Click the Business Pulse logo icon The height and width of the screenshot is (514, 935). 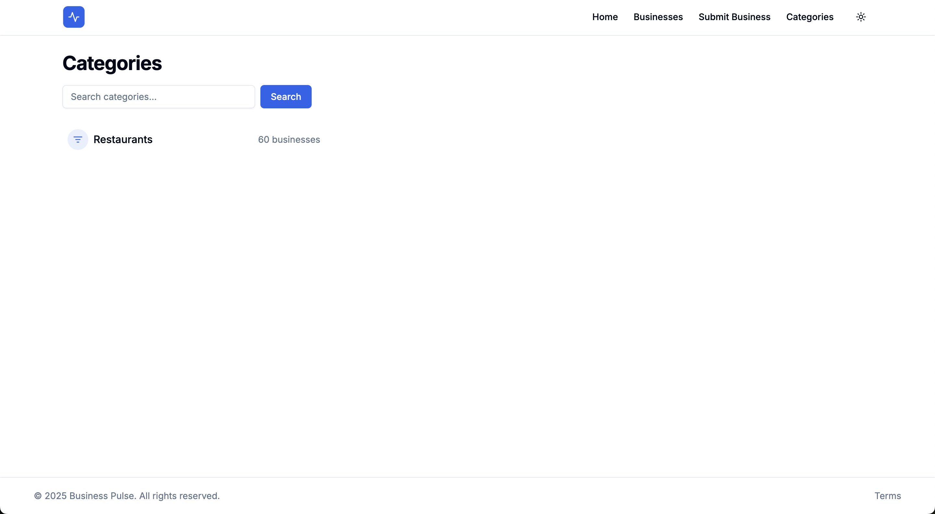click(74, 17)
